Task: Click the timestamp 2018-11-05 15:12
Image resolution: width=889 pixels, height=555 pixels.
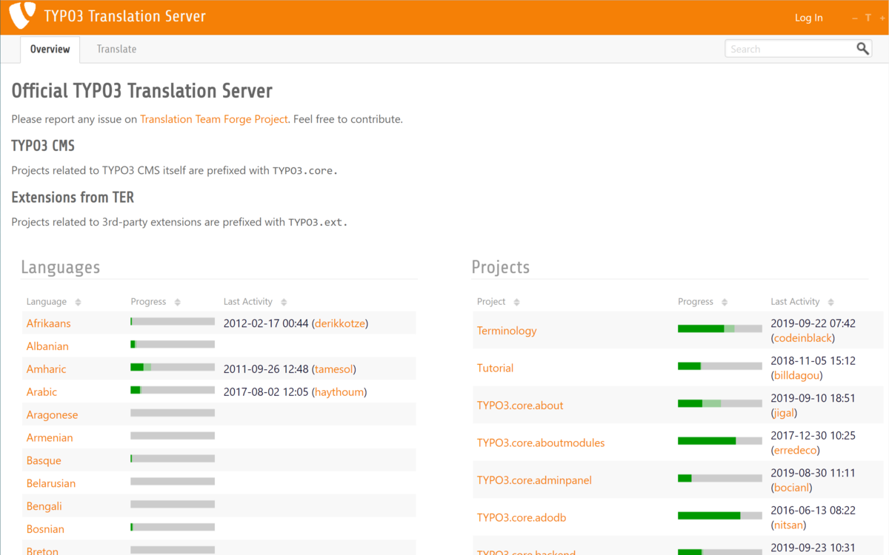Action: tap(813, 361)
